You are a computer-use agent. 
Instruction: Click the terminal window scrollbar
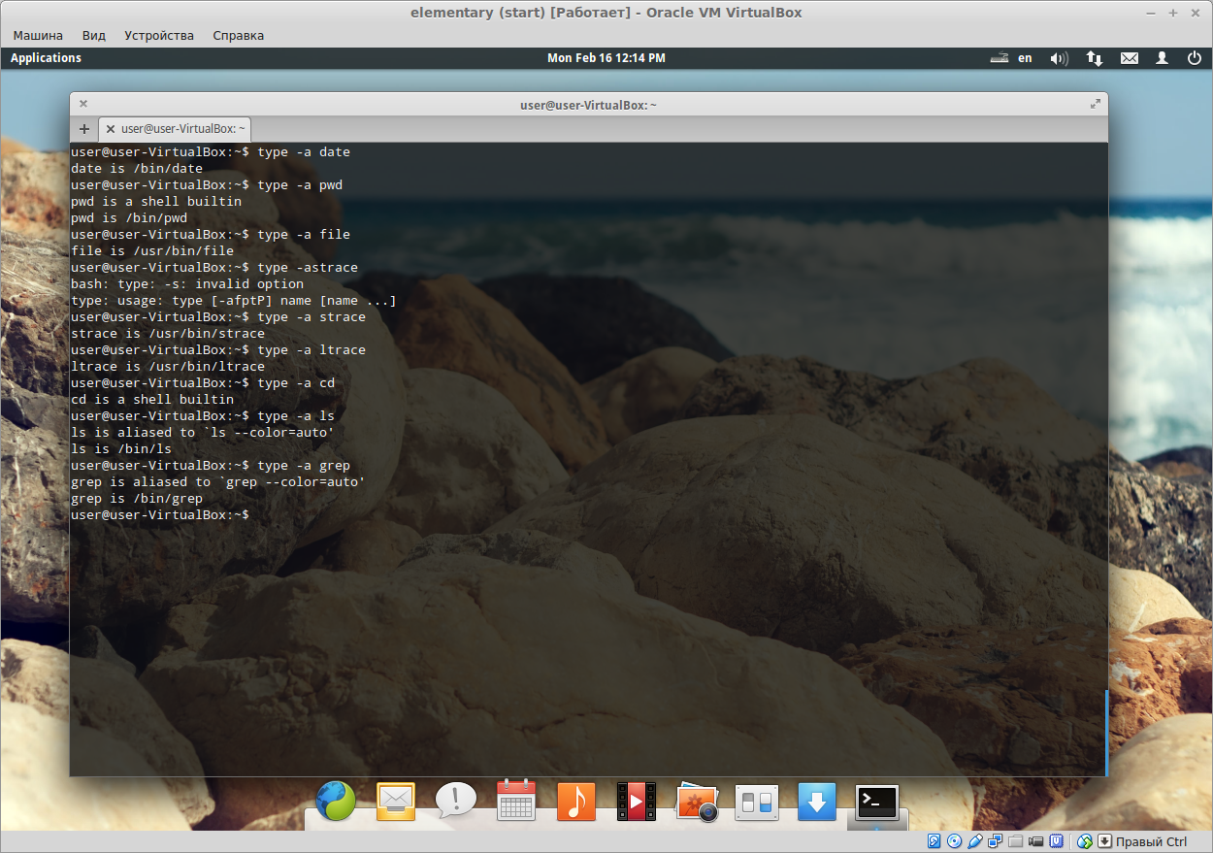click(1105, 733)
